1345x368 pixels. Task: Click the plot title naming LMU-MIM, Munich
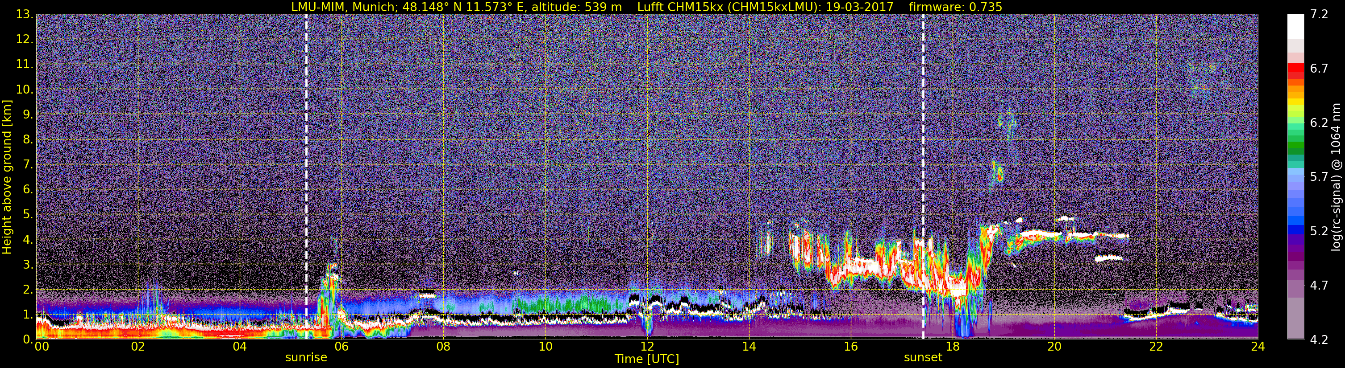646,7
